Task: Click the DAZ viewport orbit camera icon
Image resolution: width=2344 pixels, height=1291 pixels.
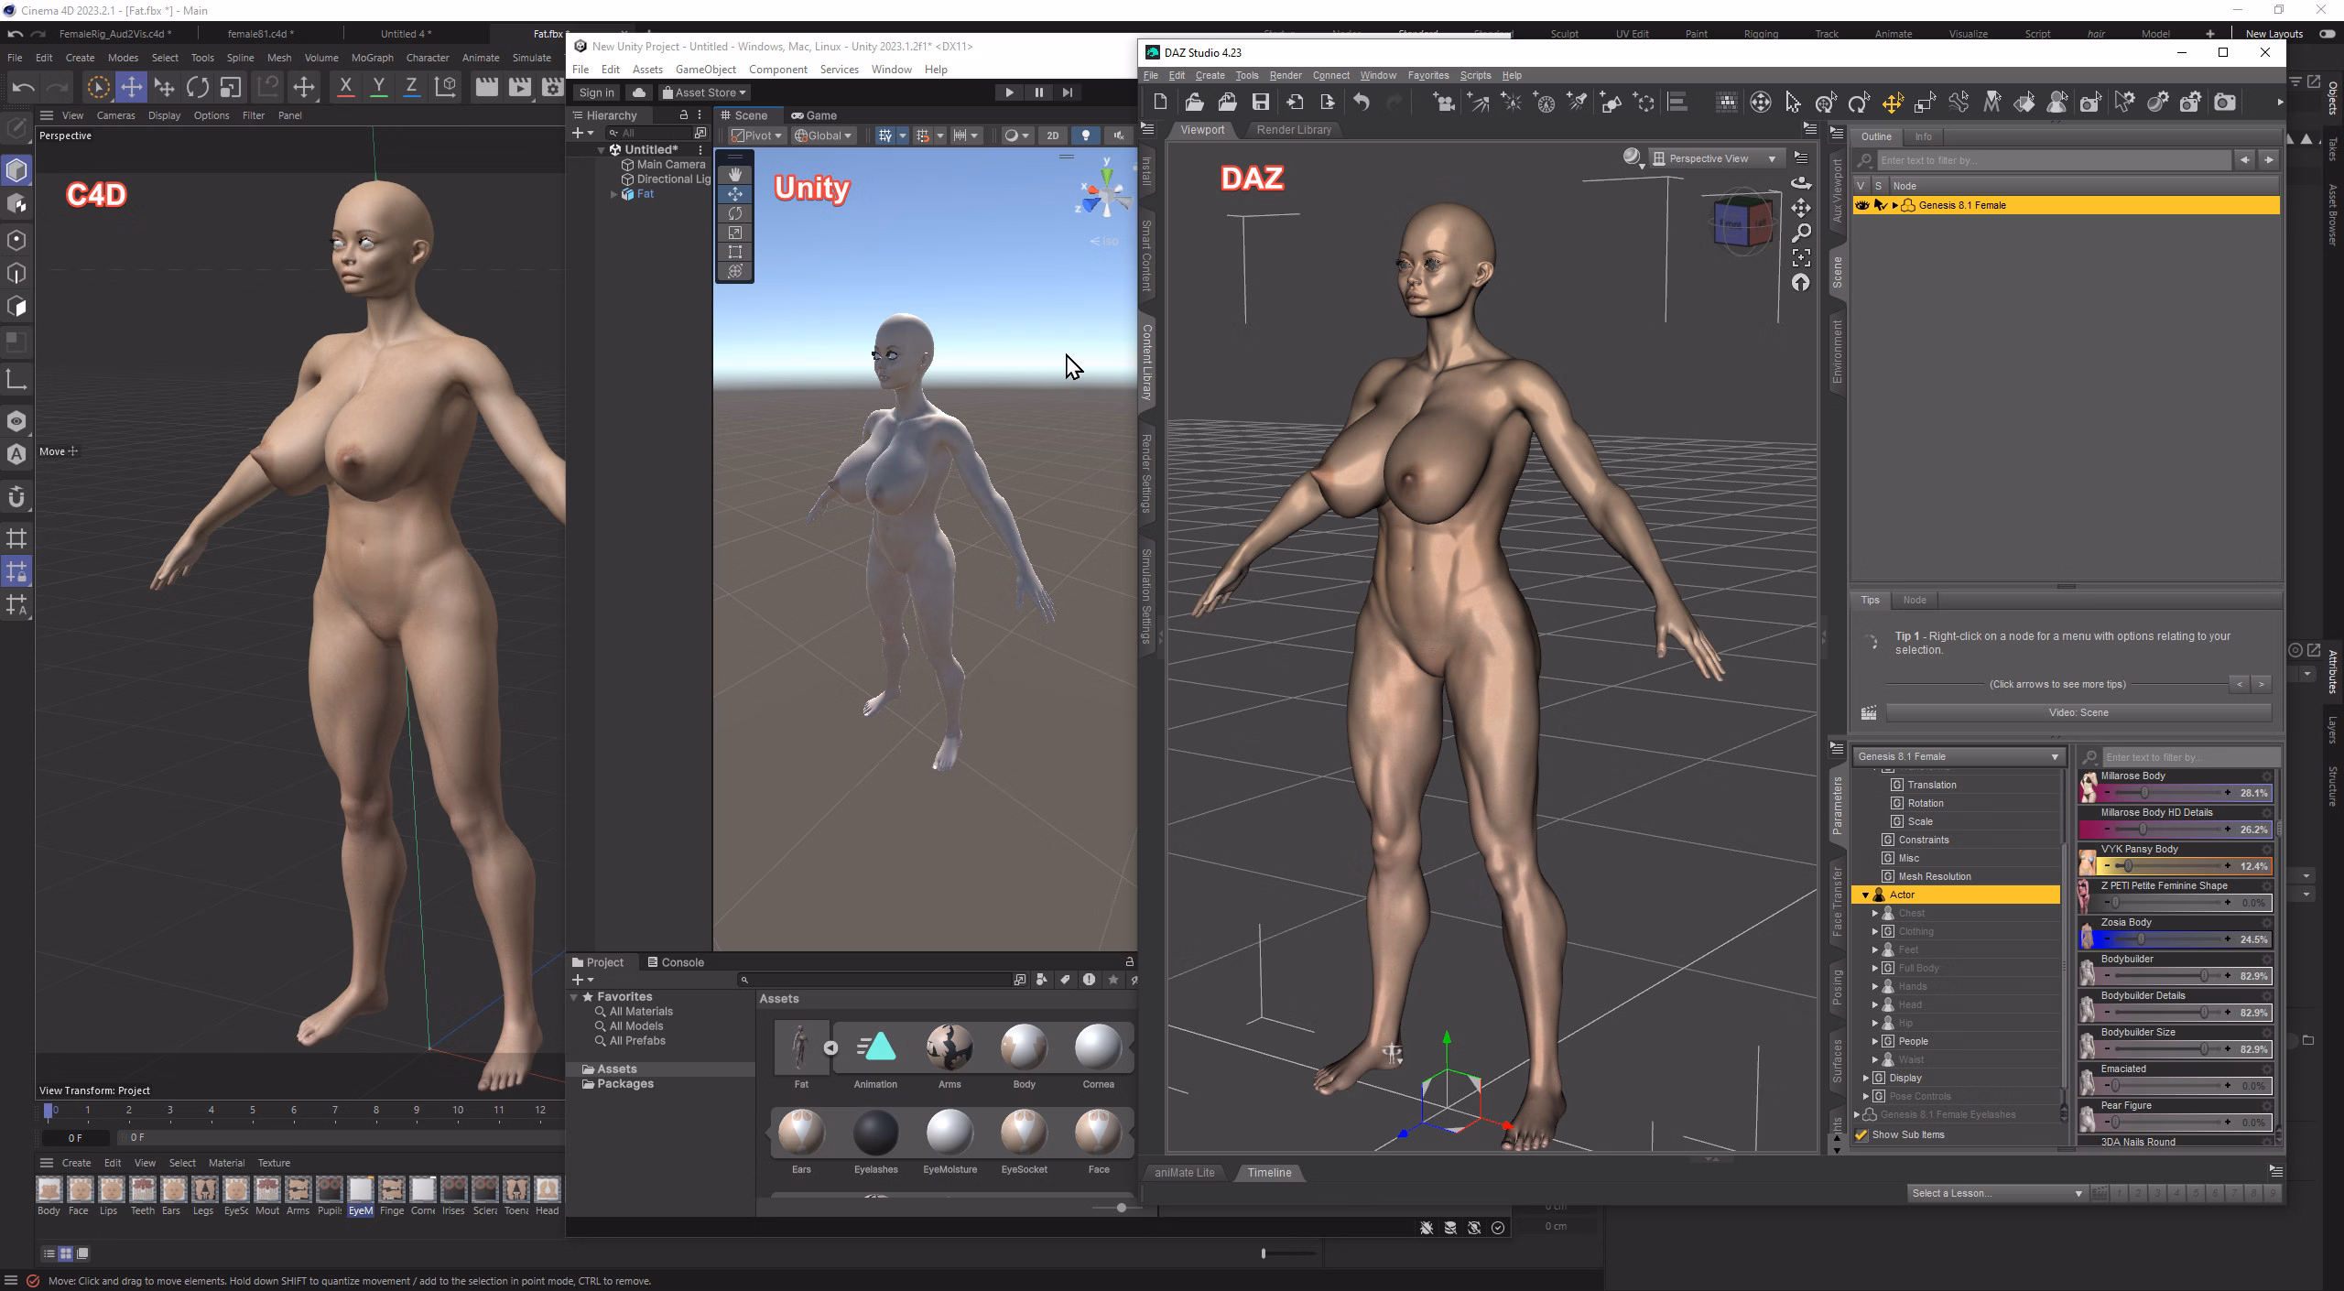Action: coord(1801,183)
